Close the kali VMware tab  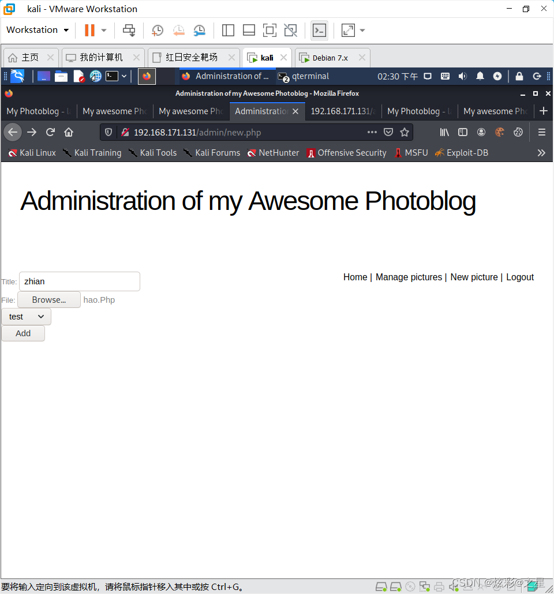(283, 58)
